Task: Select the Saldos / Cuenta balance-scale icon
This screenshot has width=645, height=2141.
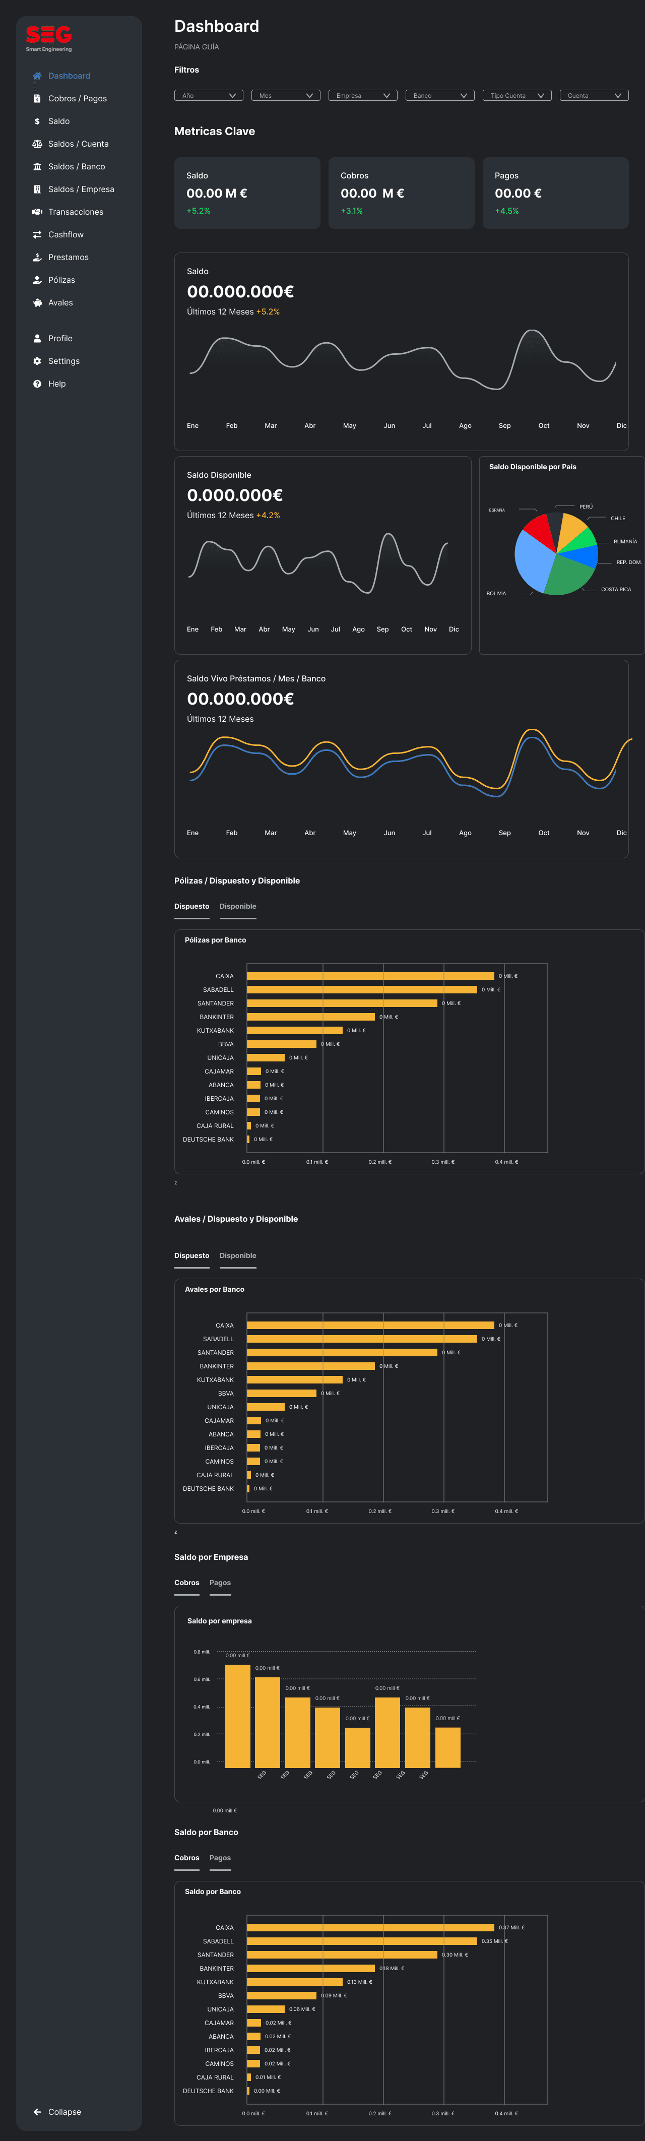Action: point(37,144)
